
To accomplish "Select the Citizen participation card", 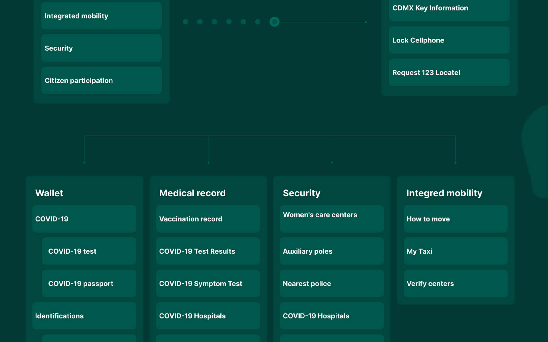I will click(101, 80).
